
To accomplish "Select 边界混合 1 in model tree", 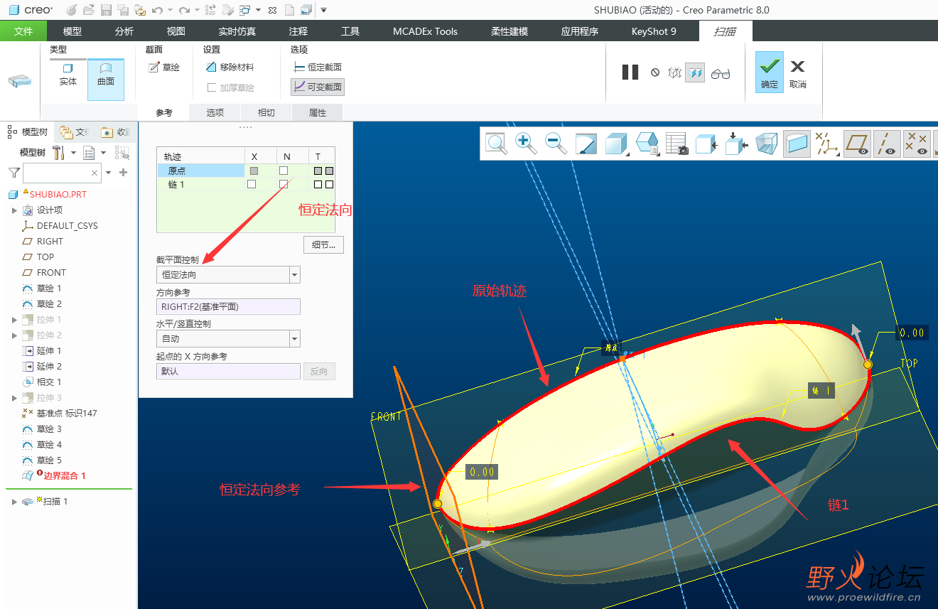I will (x=65, y=476).
